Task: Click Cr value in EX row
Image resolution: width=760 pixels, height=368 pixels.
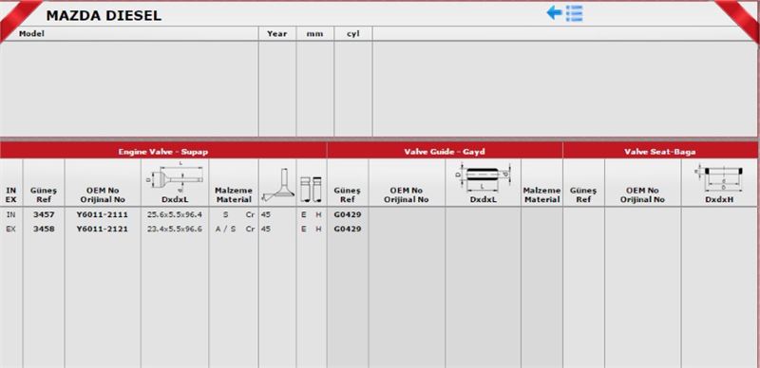Action: coord(250,229)
